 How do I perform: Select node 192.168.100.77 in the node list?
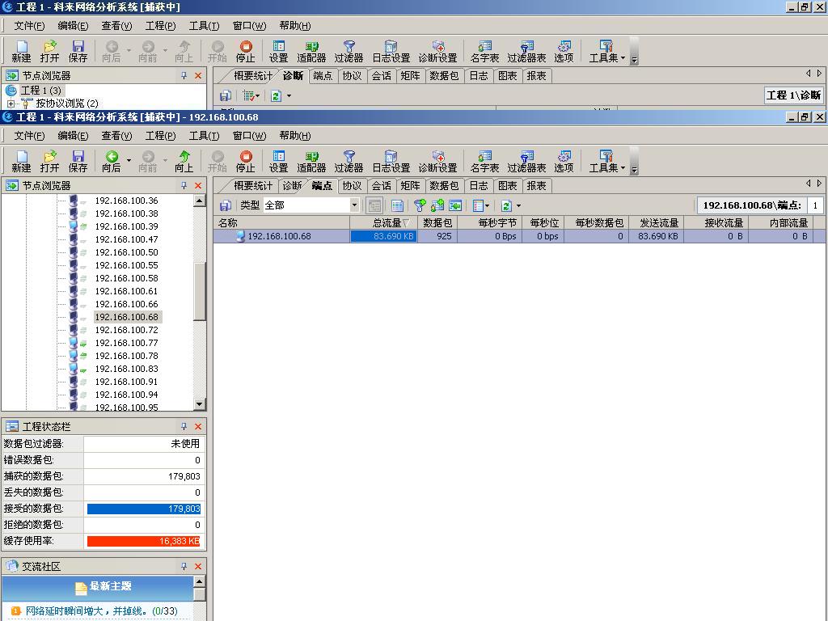(x=126, y=343)
